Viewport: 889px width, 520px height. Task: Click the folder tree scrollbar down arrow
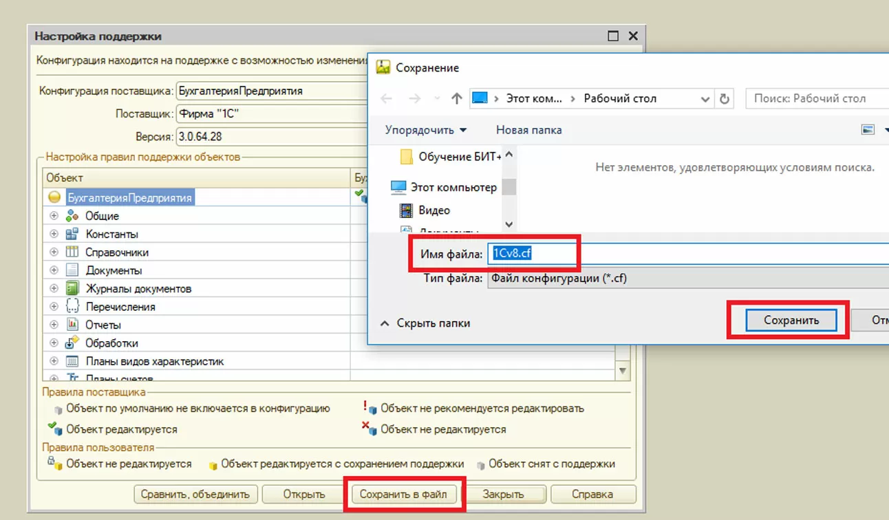(509, 224)
